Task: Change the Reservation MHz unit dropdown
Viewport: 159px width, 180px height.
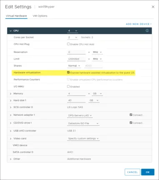Action: (x=97, y=52)
